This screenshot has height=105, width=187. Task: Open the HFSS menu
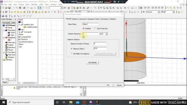(x=41, y=5)
